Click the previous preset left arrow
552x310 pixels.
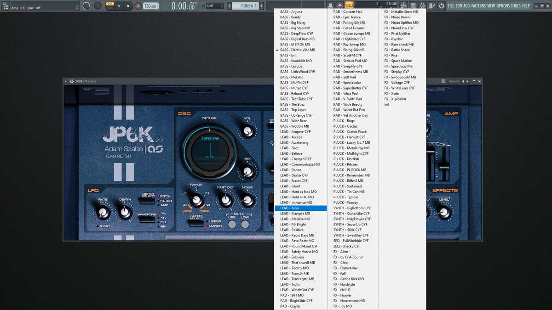point(463,81)
